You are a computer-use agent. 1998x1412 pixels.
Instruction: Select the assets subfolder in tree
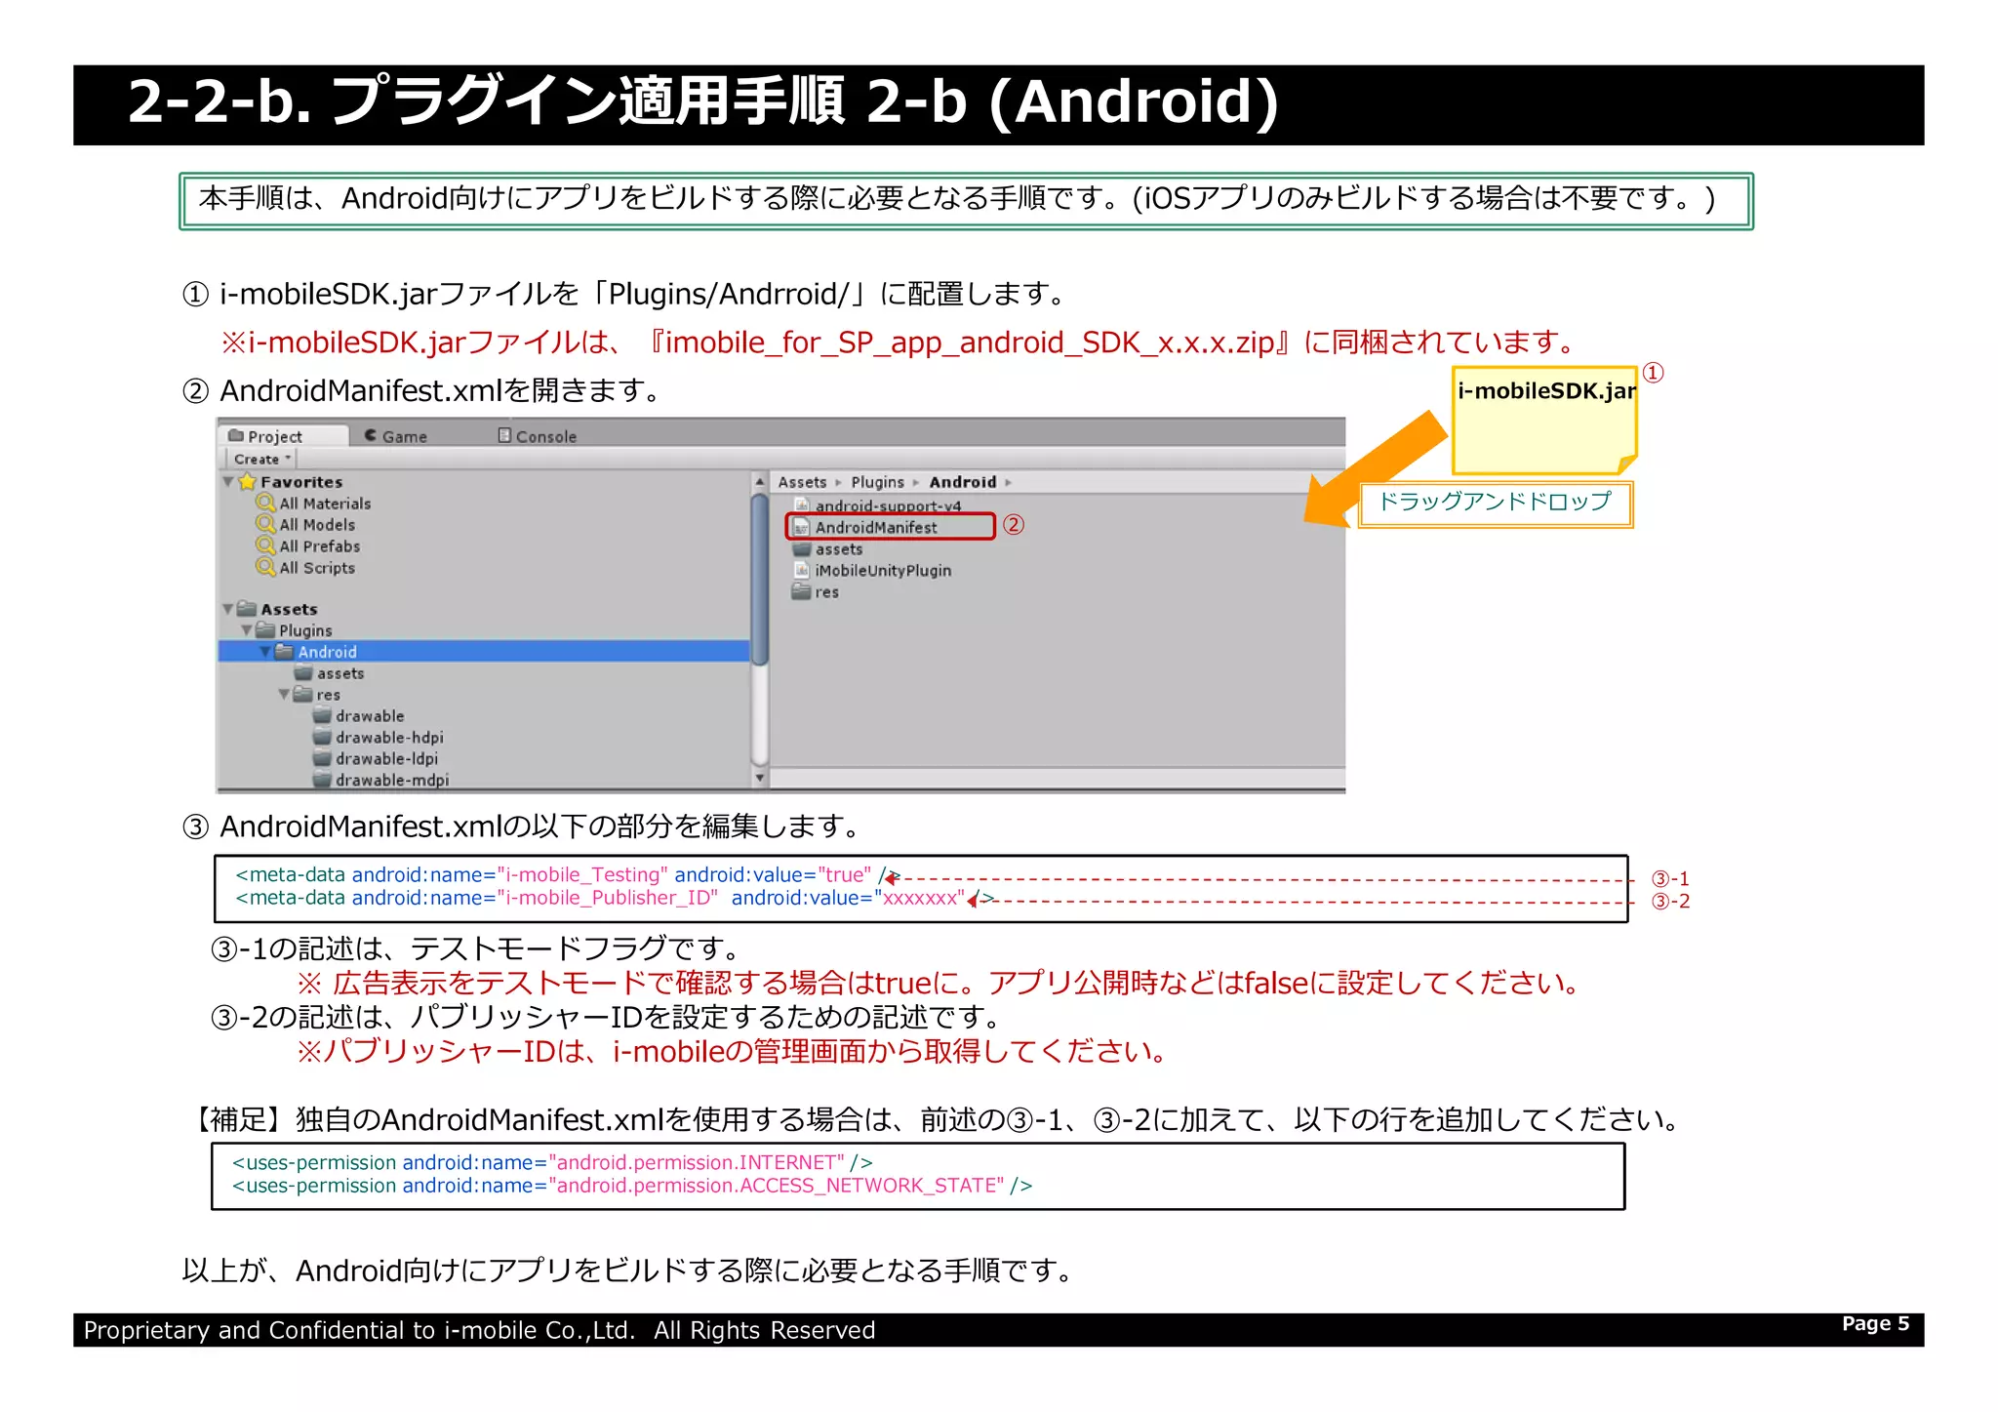(x=340, y=673)
